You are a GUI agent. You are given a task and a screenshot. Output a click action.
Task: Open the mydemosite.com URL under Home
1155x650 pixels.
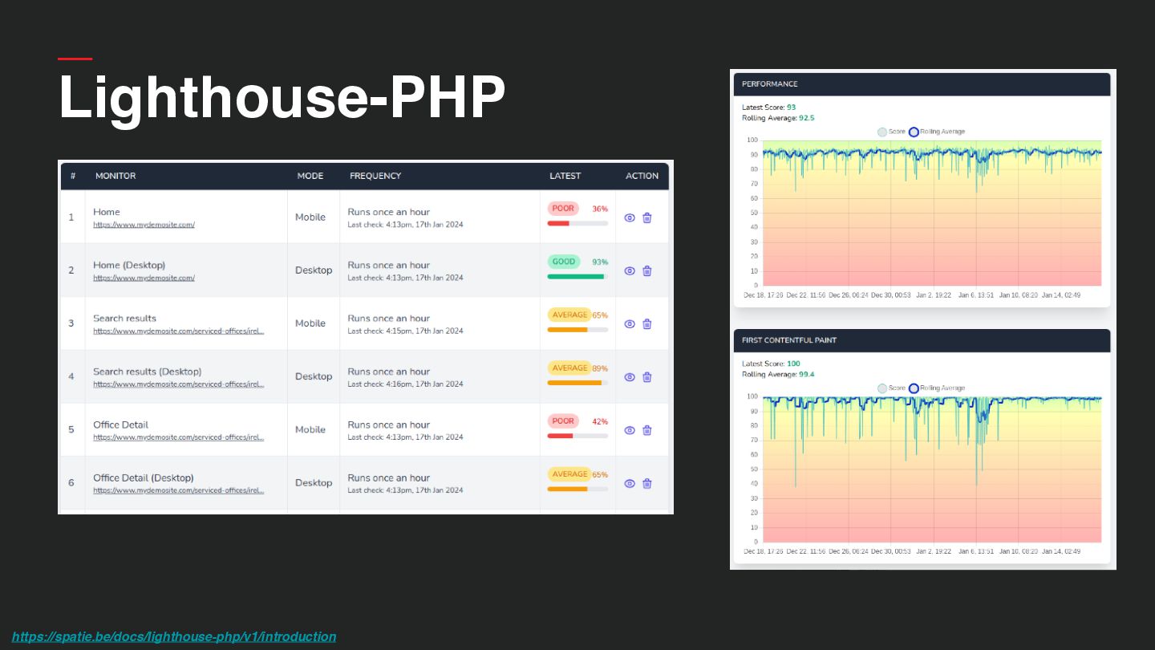click(144, 225)
